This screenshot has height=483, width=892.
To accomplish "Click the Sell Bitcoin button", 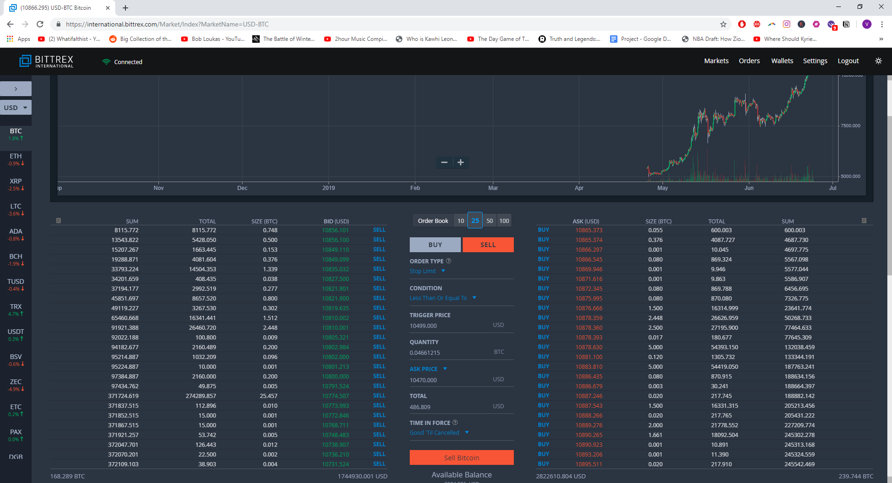I will pyautogui.click(x=461, y=457).
